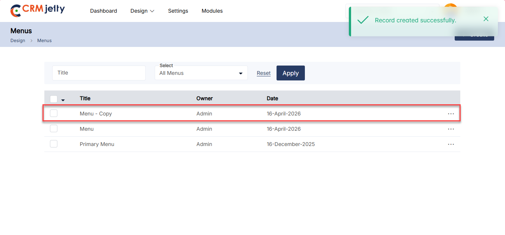Focus the Title filter input field

point(99,73)
